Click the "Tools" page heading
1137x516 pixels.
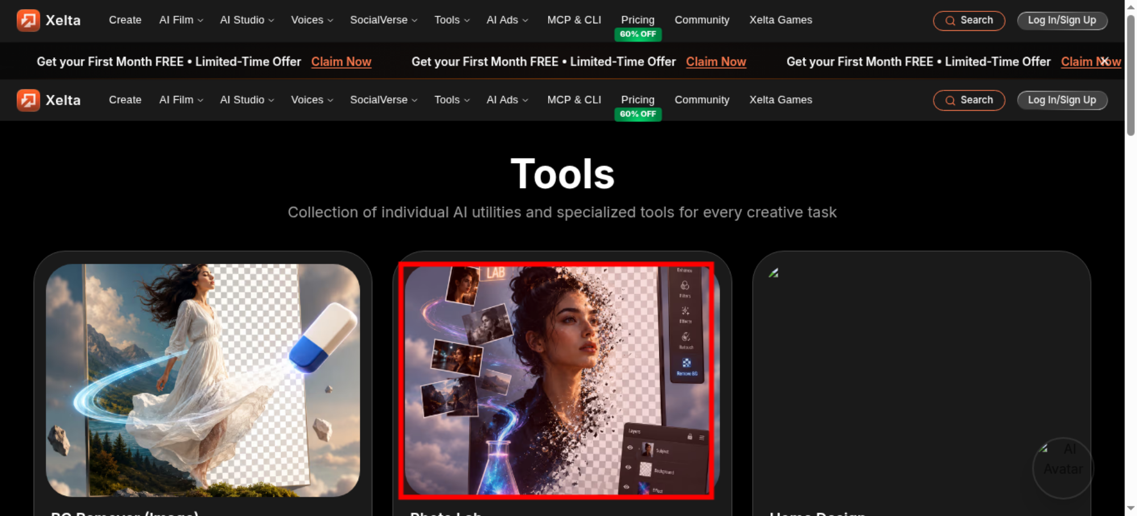point(562,174)
